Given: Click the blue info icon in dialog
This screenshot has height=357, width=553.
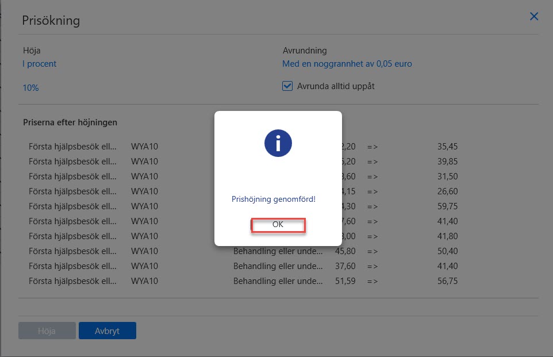Looking at the screenshot, I should 278,143.
